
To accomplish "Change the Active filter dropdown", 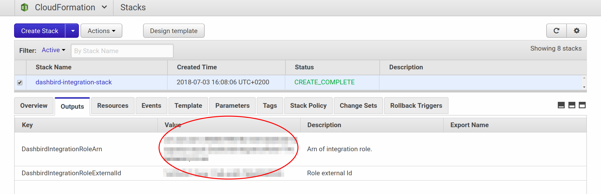I will pyautogui.click(x=54, y=50).
